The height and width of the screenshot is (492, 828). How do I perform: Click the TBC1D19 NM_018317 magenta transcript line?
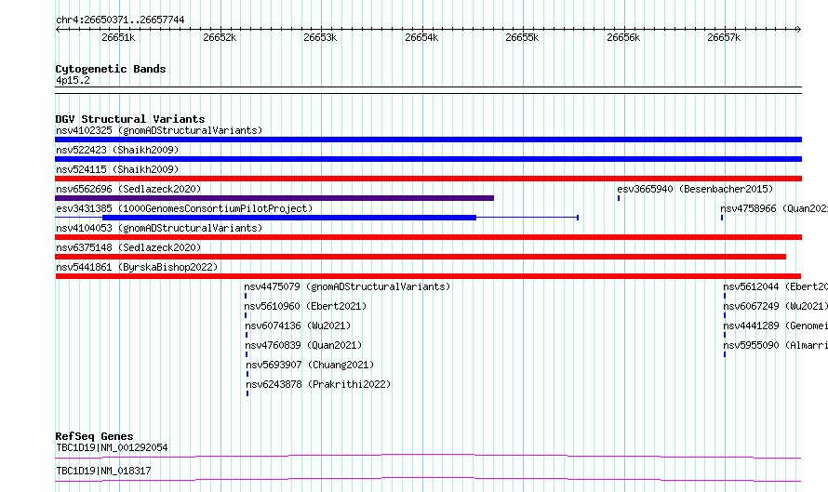click(428, 479)
